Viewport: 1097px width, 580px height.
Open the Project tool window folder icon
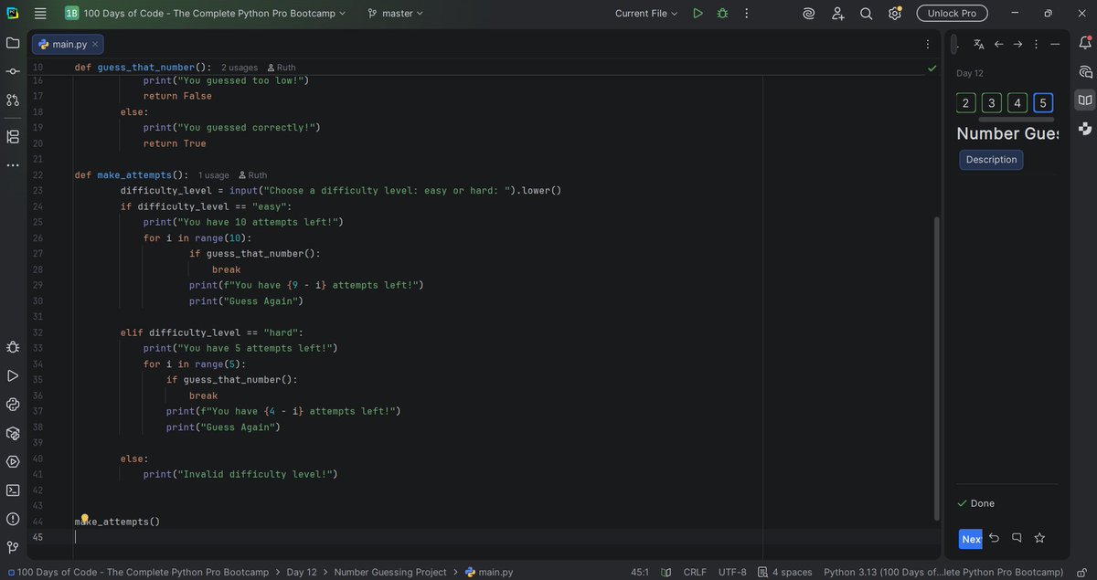pos(13,43)
